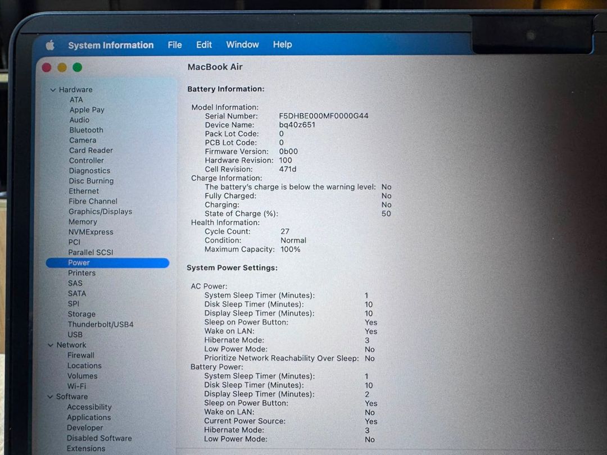This screenshot has height=455, width=607.
Task: Select Bluetooth in the sidebar
Action: [87, 130]
